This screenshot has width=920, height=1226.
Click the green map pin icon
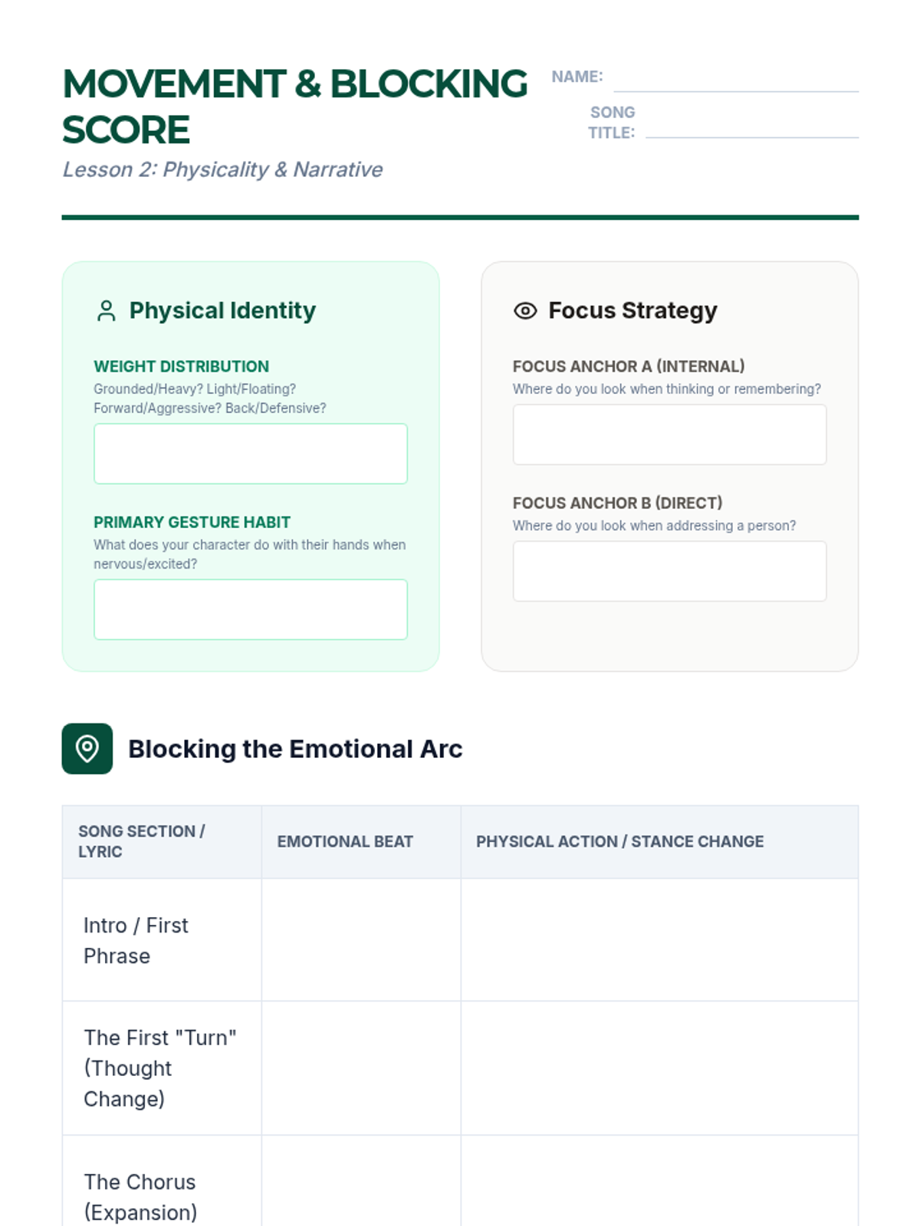point(87,749)
